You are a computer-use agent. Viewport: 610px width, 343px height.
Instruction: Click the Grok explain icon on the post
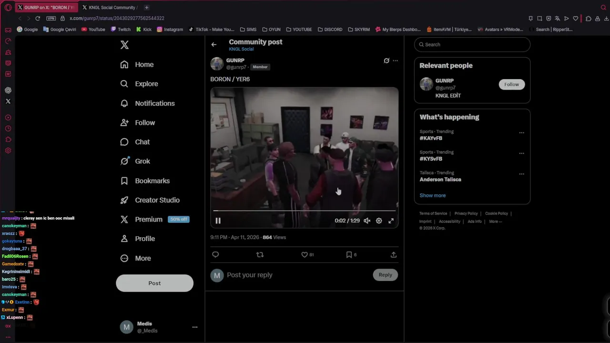(x=386, y=61)
